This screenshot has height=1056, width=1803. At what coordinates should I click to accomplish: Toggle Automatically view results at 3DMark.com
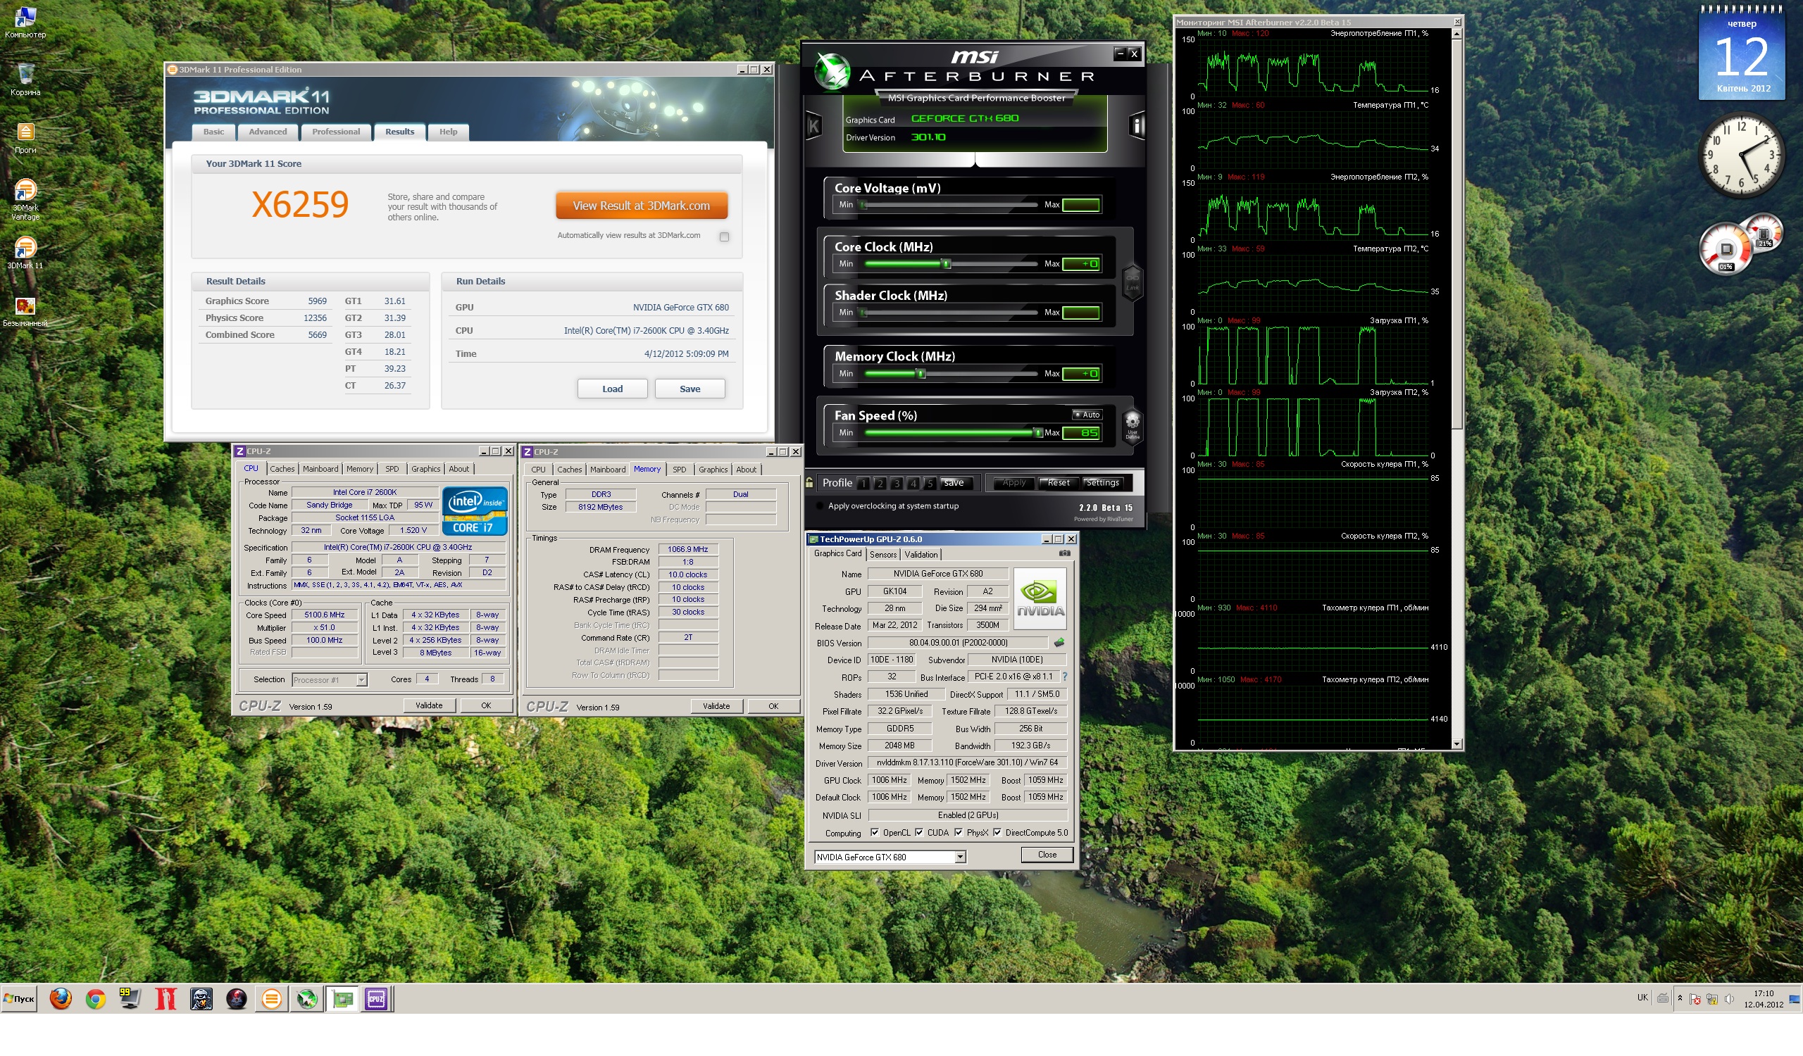point(724,237)
